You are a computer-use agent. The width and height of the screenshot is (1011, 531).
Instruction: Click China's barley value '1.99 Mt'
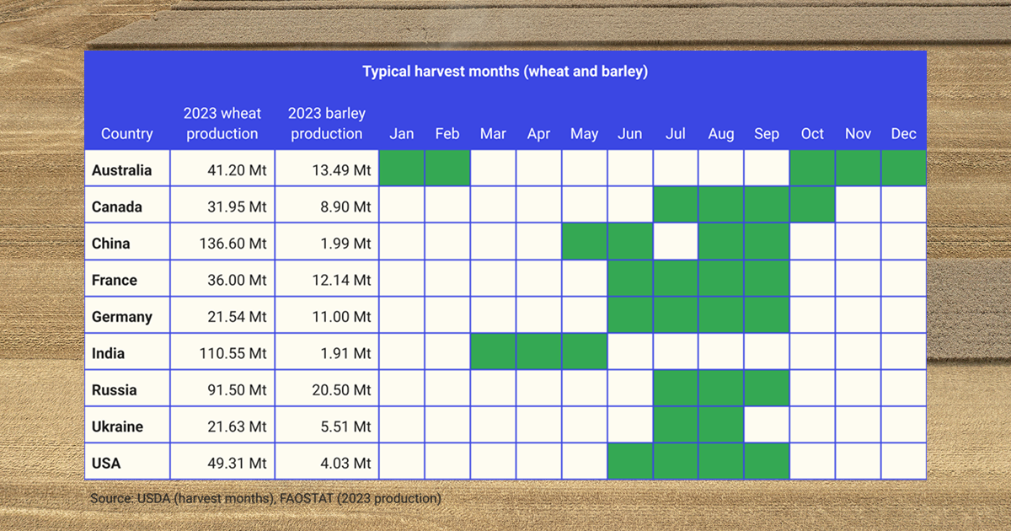coord(345,244)
